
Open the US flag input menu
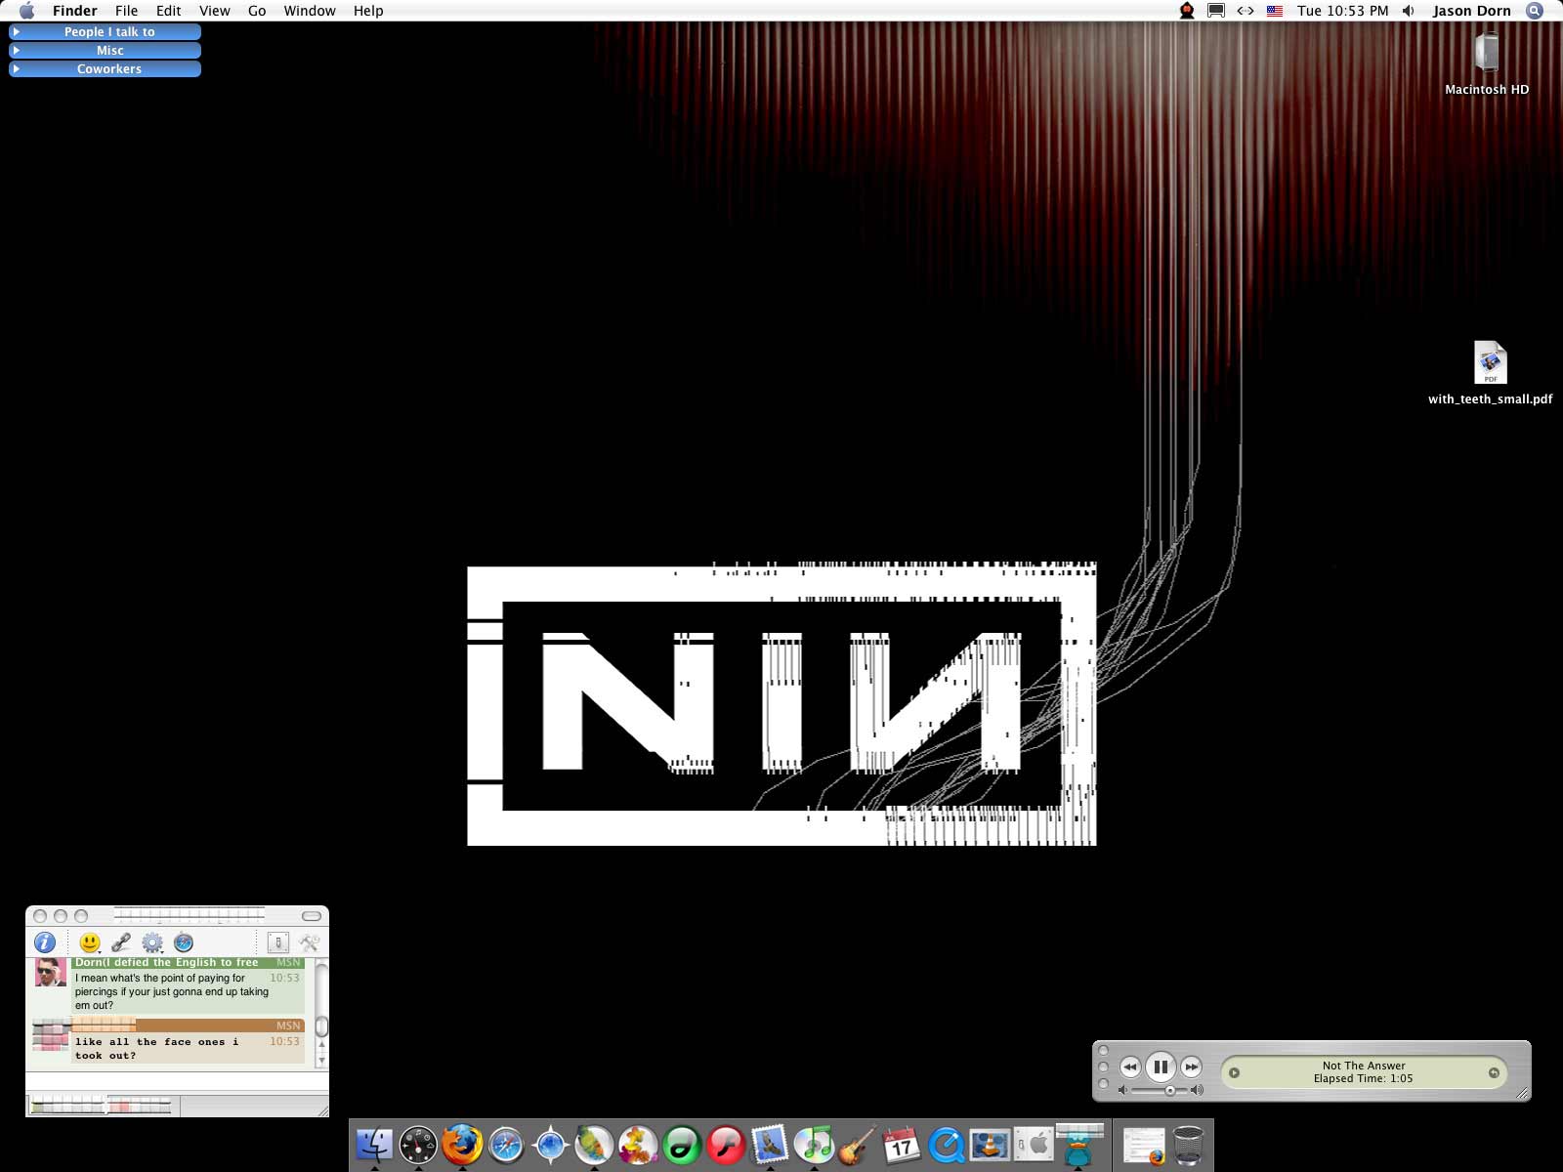(x=1274, y=11)
